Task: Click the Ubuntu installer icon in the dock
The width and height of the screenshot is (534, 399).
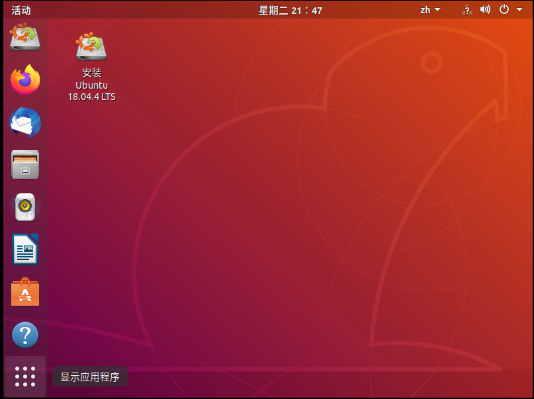Action: click(x=24, y=38)
